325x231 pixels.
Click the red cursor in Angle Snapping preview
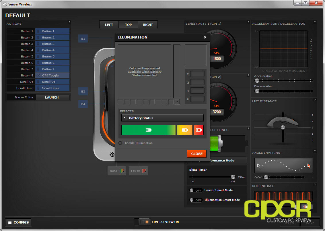pyautogui.click(x=309, y=165)
